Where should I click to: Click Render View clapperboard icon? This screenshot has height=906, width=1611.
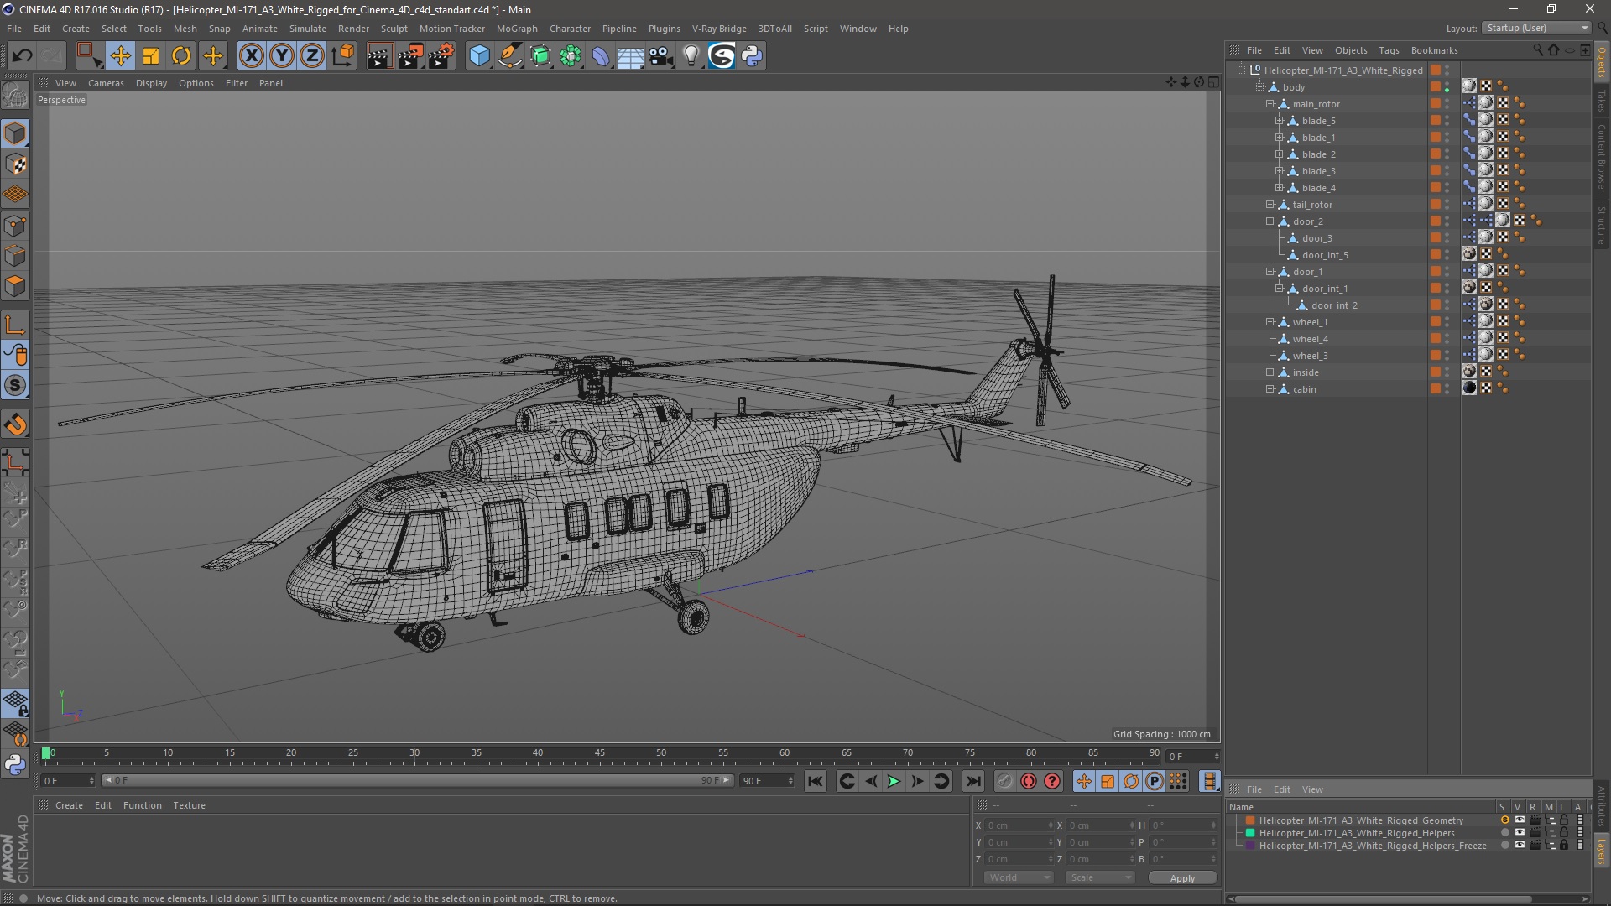tap(379, 56)
